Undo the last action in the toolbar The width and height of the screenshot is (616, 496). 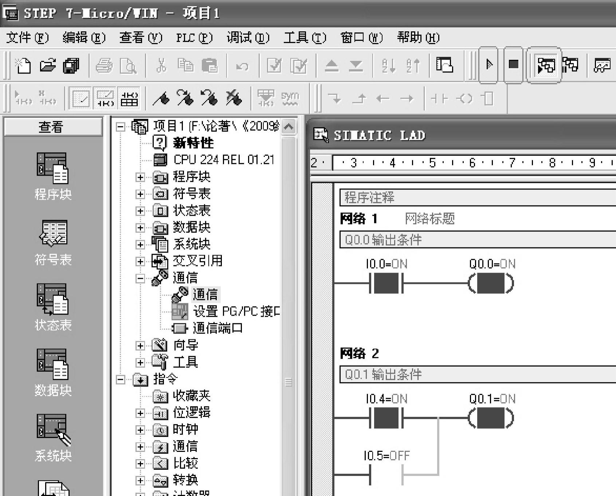click(242, 66)
